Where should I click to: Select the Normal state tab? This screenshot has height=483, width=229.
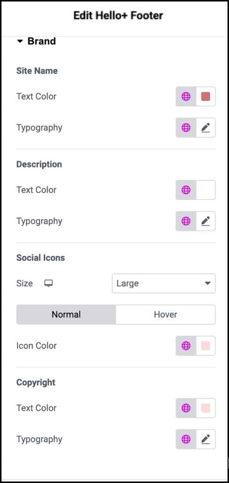click(x=66, y=315)
